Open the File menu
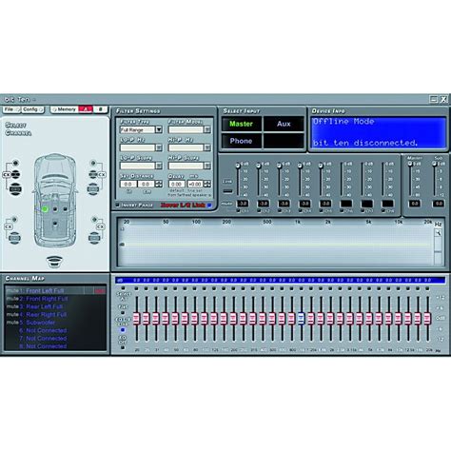The height and width of the screenshot is (451, 451). tap(10, 109)
